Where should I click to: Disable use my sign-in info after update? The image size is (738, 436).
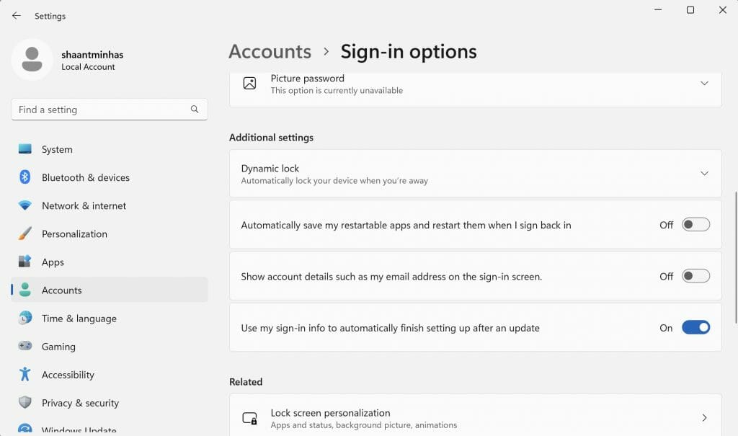[695, 326]
